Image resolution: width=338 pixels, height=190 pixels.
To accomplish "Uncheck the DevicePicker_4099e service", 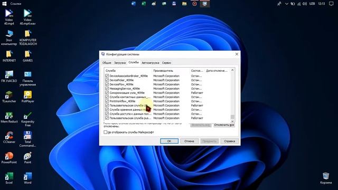I will [107, 80].
